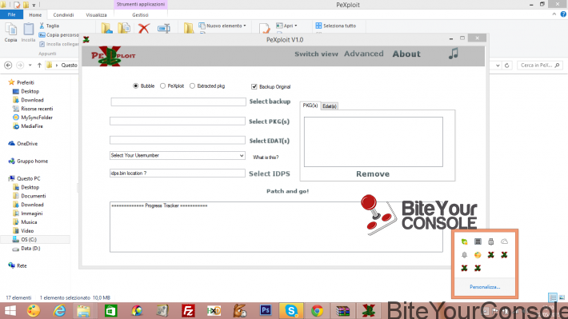Switch to the Edat(s) tab

(x=330, y=106)
